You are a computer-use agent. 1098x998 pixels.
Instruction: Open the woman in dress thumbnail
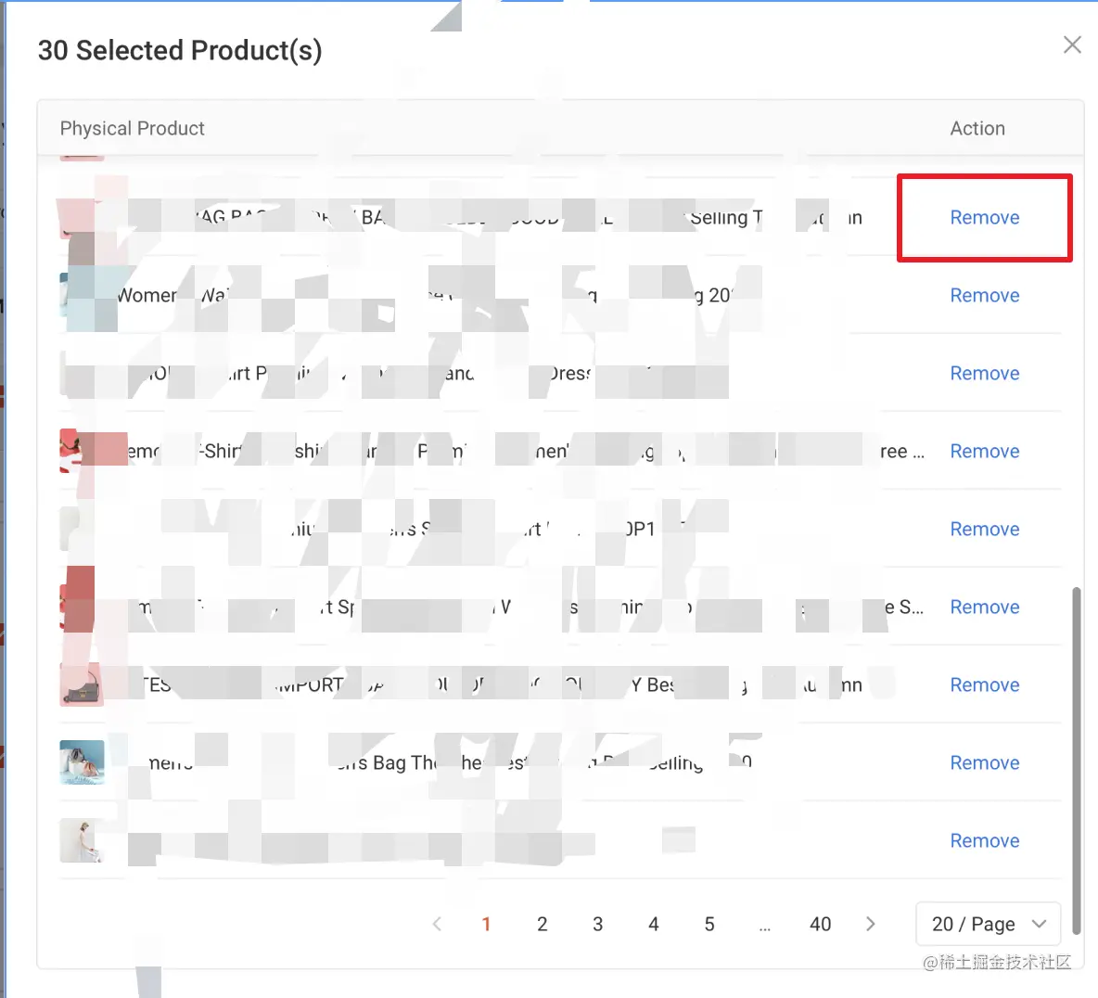point(82,840)
